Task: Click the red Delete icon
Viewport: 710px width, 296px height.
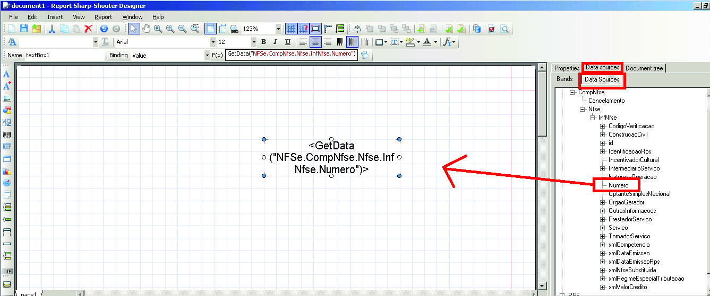Action: (89, 29)
